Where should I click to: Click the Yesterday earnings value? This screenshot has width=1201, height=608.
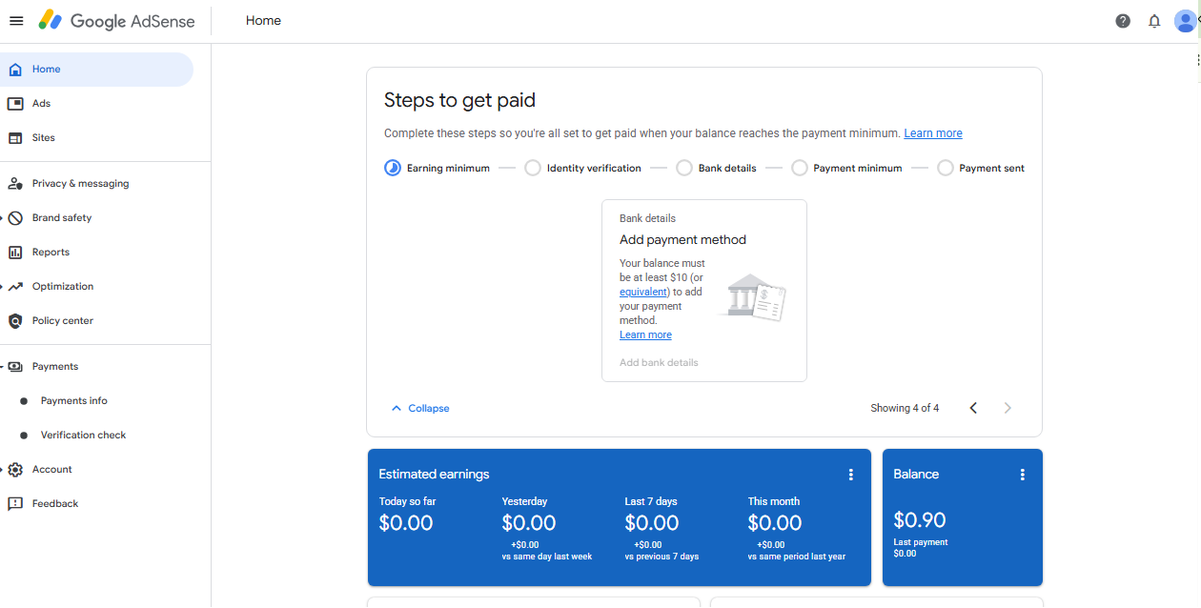(x=529, y=523)
